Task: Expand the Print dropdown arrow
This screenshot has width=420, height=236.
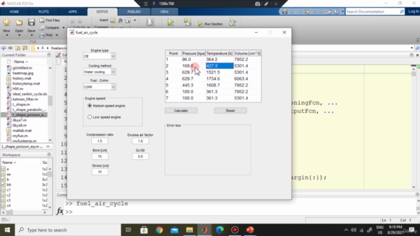Action: pyautogui.click(x=56, y=35)
